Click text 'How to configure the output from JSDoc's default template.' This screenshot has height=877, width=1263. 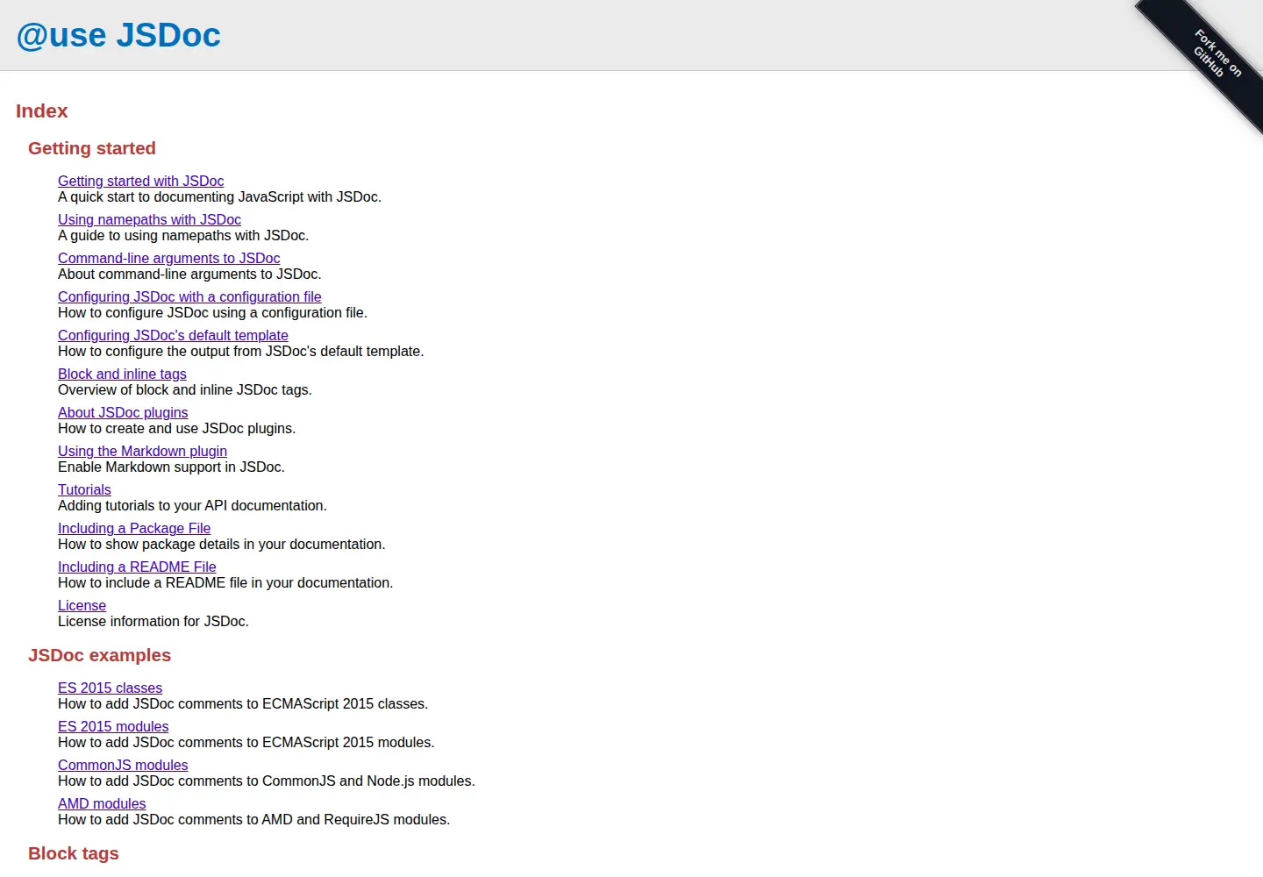coord(240,351)
